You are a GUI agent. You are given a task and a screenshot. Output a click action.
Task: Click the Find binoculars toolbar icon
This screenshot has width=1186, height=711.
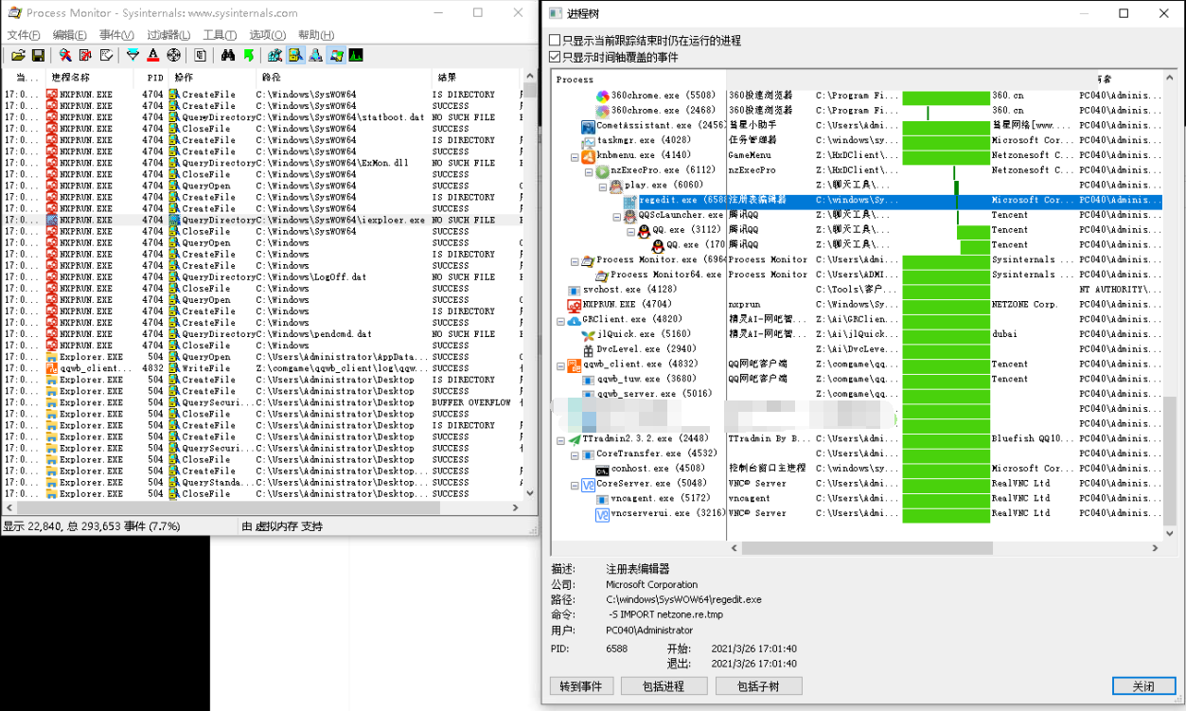228,55
